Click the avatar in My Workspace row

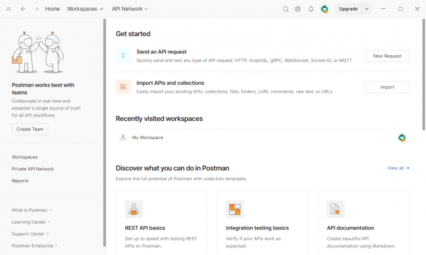402,138
